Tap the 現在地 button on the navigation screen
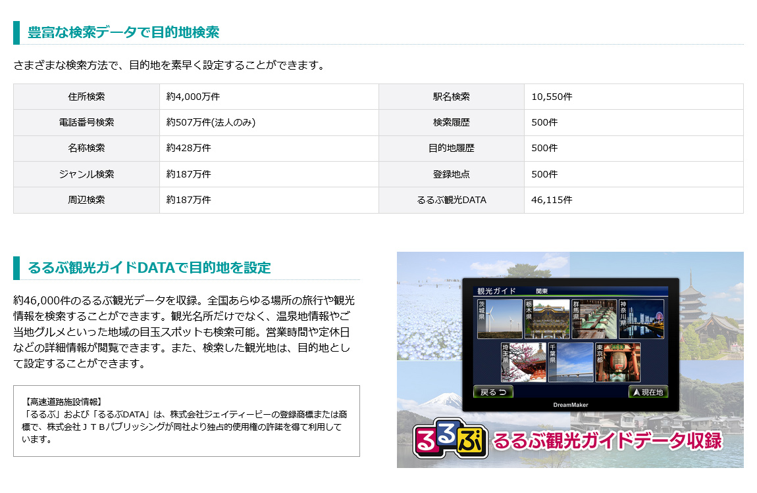This screenshot has width=757, height=493. coord(648,392)
